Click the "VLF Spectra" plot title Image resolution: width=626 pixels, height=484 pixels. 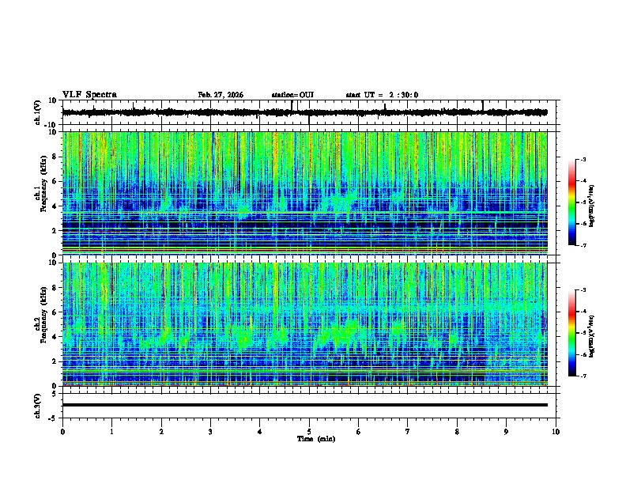[89, 95]
